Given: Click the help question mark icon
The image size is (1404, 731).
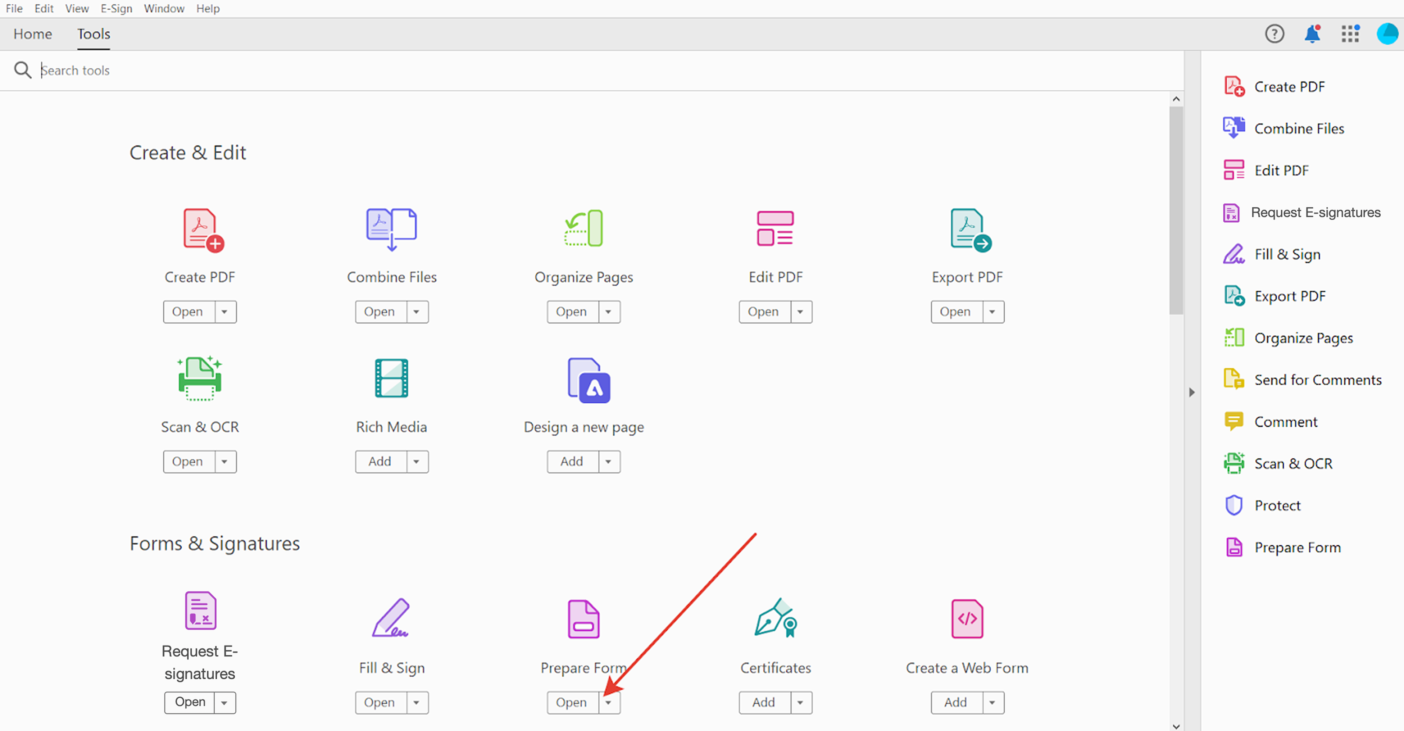Looking at the screenshot, I should 1274,34.
